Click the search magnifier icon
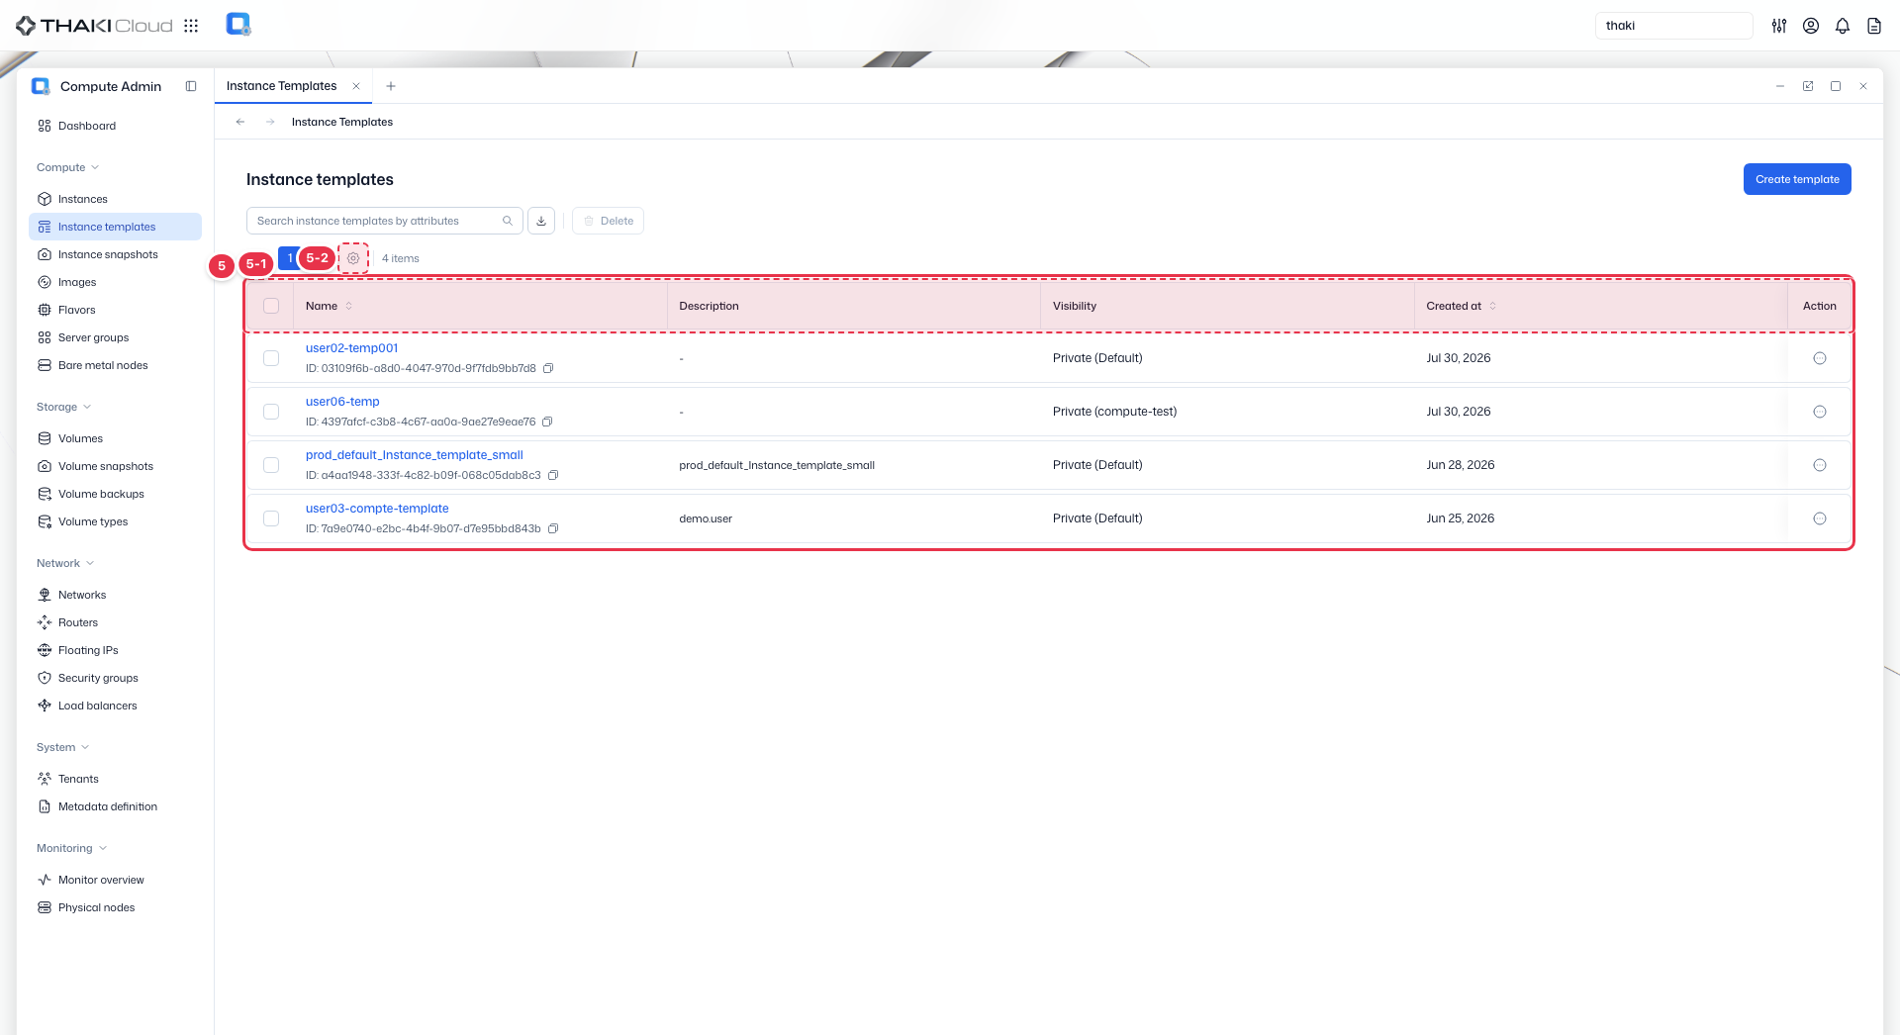Screen dimensions: 1900x1035 tap(508, 221)
